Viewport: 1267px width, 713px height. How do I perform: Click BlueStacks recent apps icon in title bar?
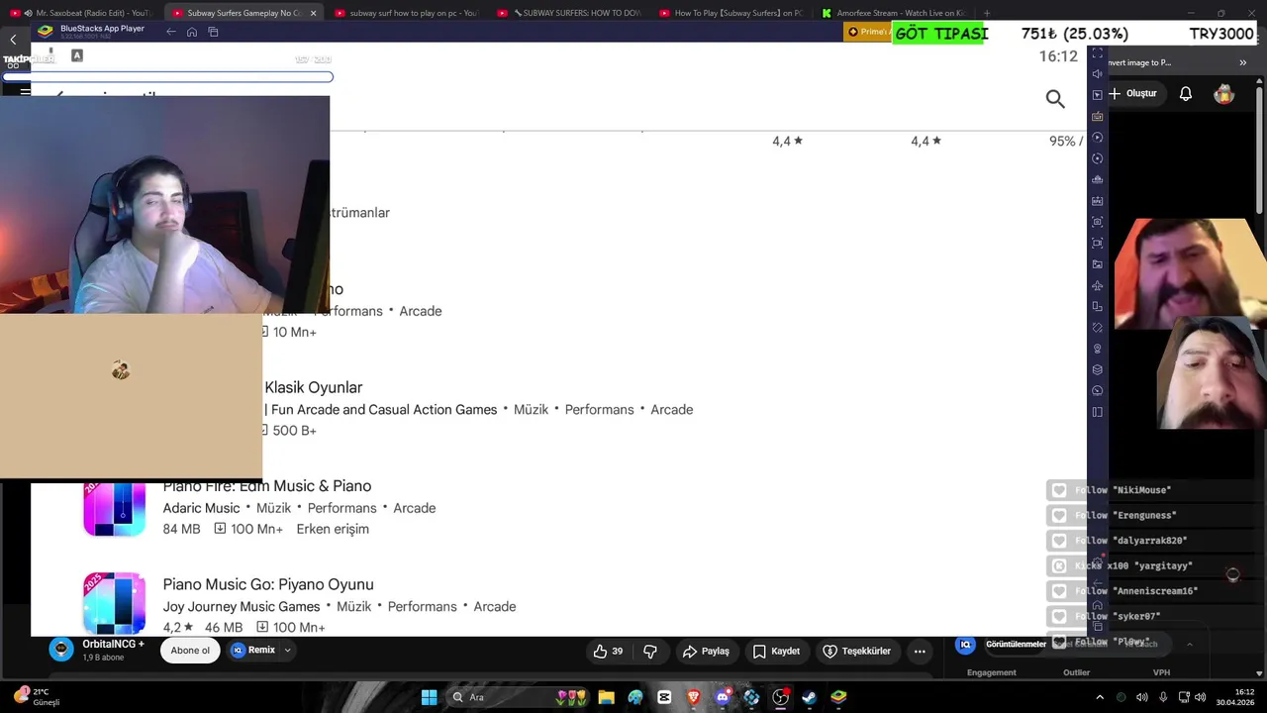click(x=213, y=32)
